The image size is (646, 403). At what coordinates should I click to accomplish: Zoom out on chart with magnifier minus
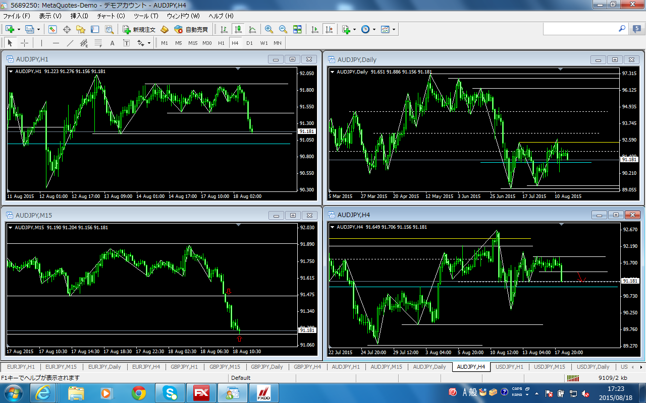pyautogui.click(x=283, y=30)
